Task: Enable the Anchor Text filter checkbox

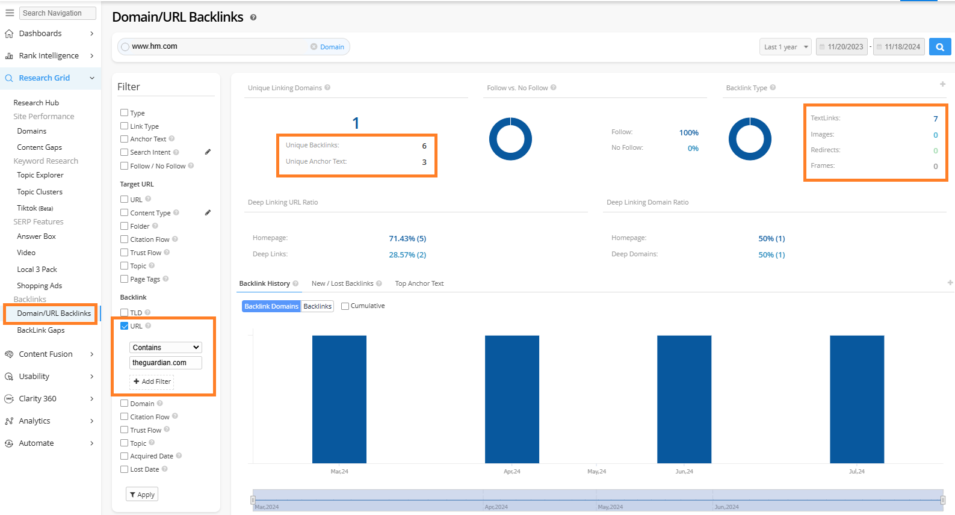Action: 124,139
